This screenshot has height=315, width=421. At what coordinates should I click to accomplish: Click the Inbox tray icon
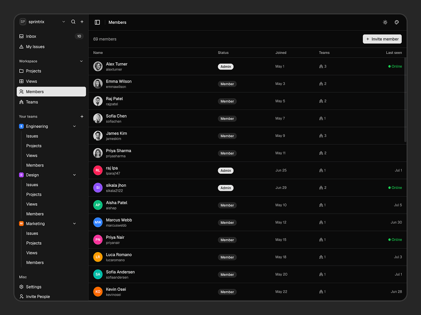[22, 36]
